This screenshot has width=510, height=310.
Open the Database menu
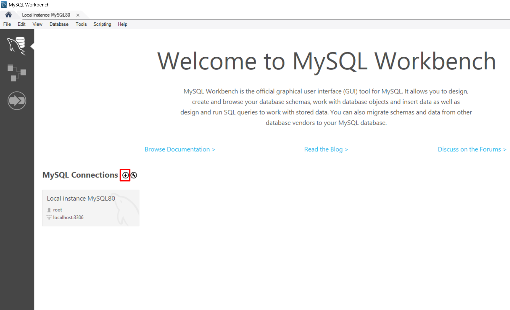[59, 24]
